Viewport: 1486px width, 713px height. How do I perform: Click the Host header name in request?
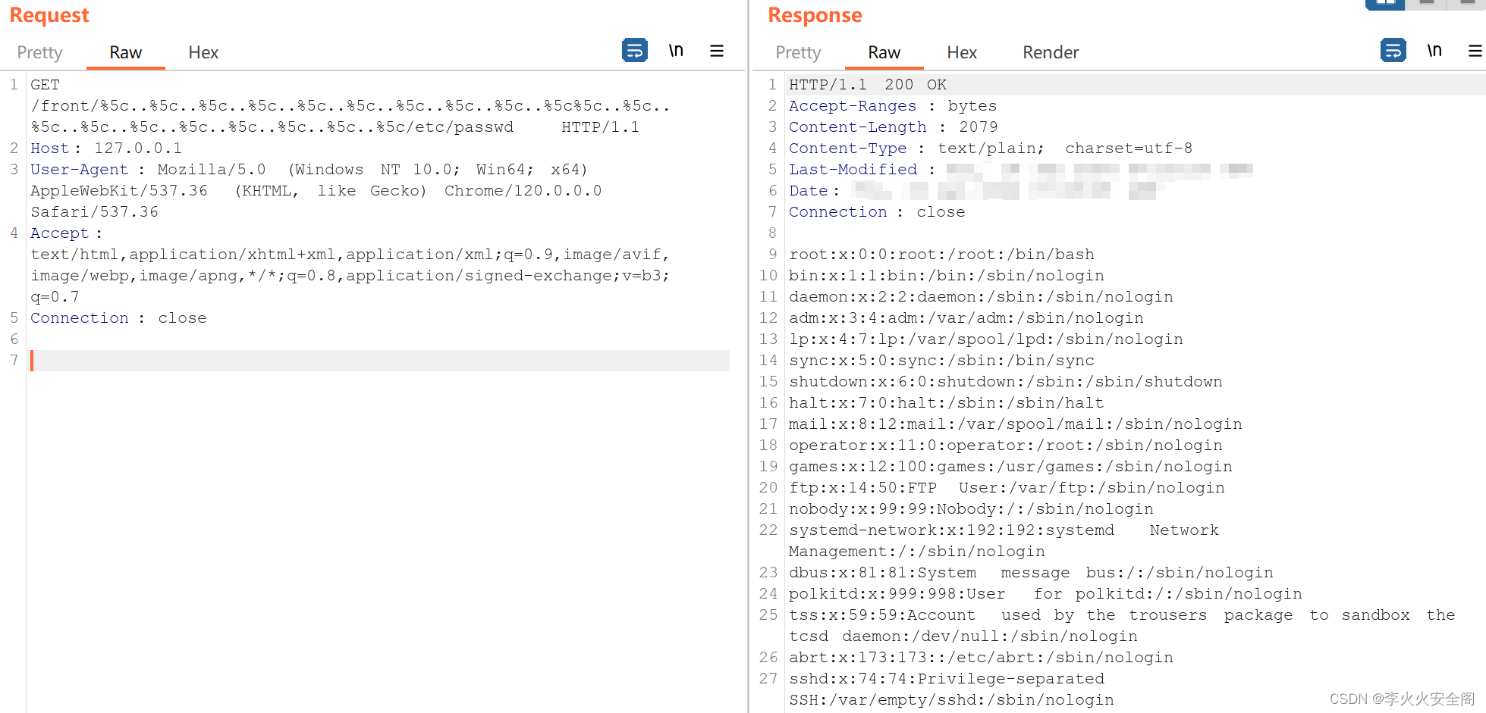[x=50, y=149]
